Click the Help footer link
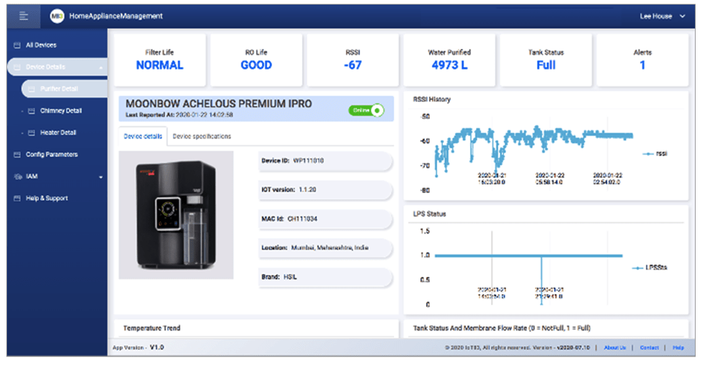 point(678,347)
